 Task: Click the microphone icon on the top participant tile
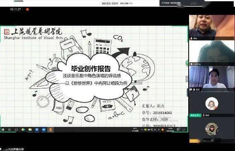point(191,39)
